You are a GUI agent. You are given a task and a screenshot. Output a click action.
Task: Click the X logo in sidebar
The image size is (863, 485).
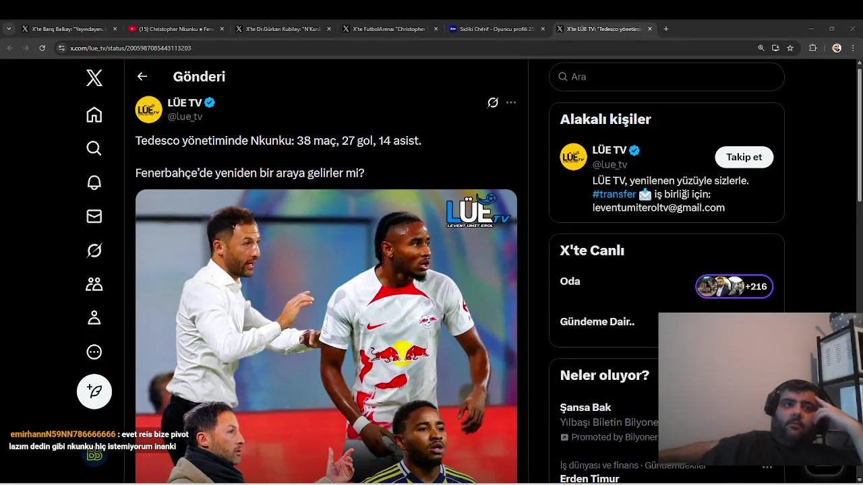point(94,78)
